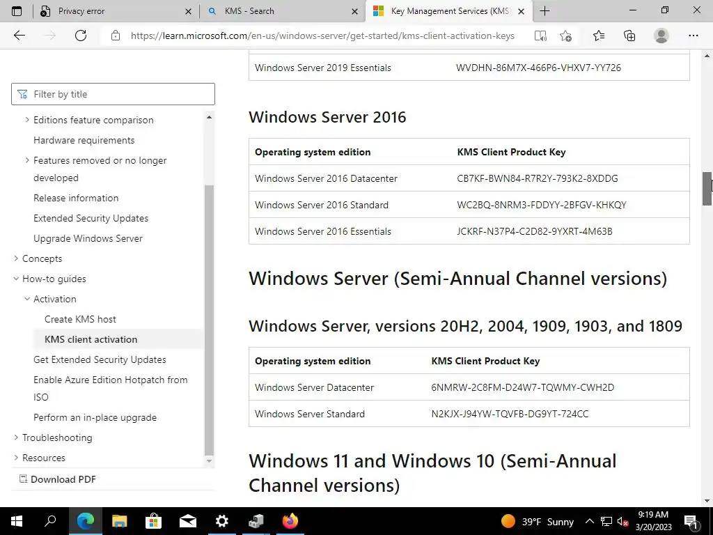Expand the Concepts section

[16, 258]
